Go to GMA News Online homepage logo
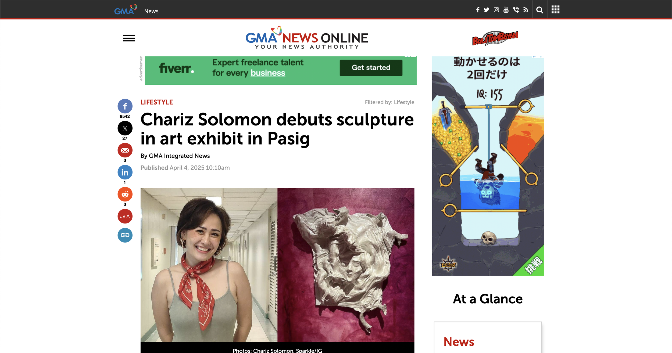 click(307, 38)
